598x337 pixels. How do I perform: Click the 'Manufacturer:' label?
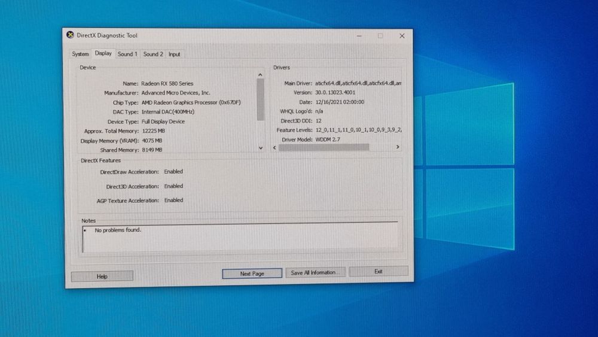point(121,93)
